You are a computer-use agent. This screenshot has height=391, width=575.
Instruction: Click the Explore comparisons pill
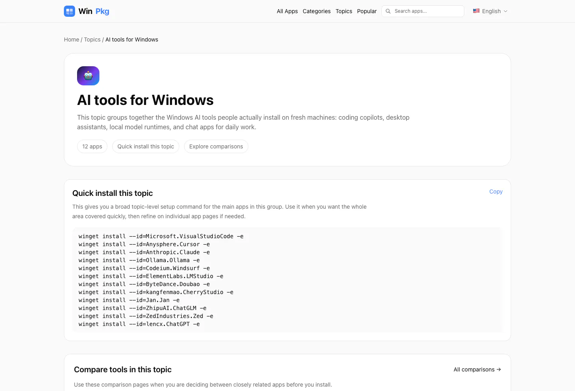tap(216, 146)
